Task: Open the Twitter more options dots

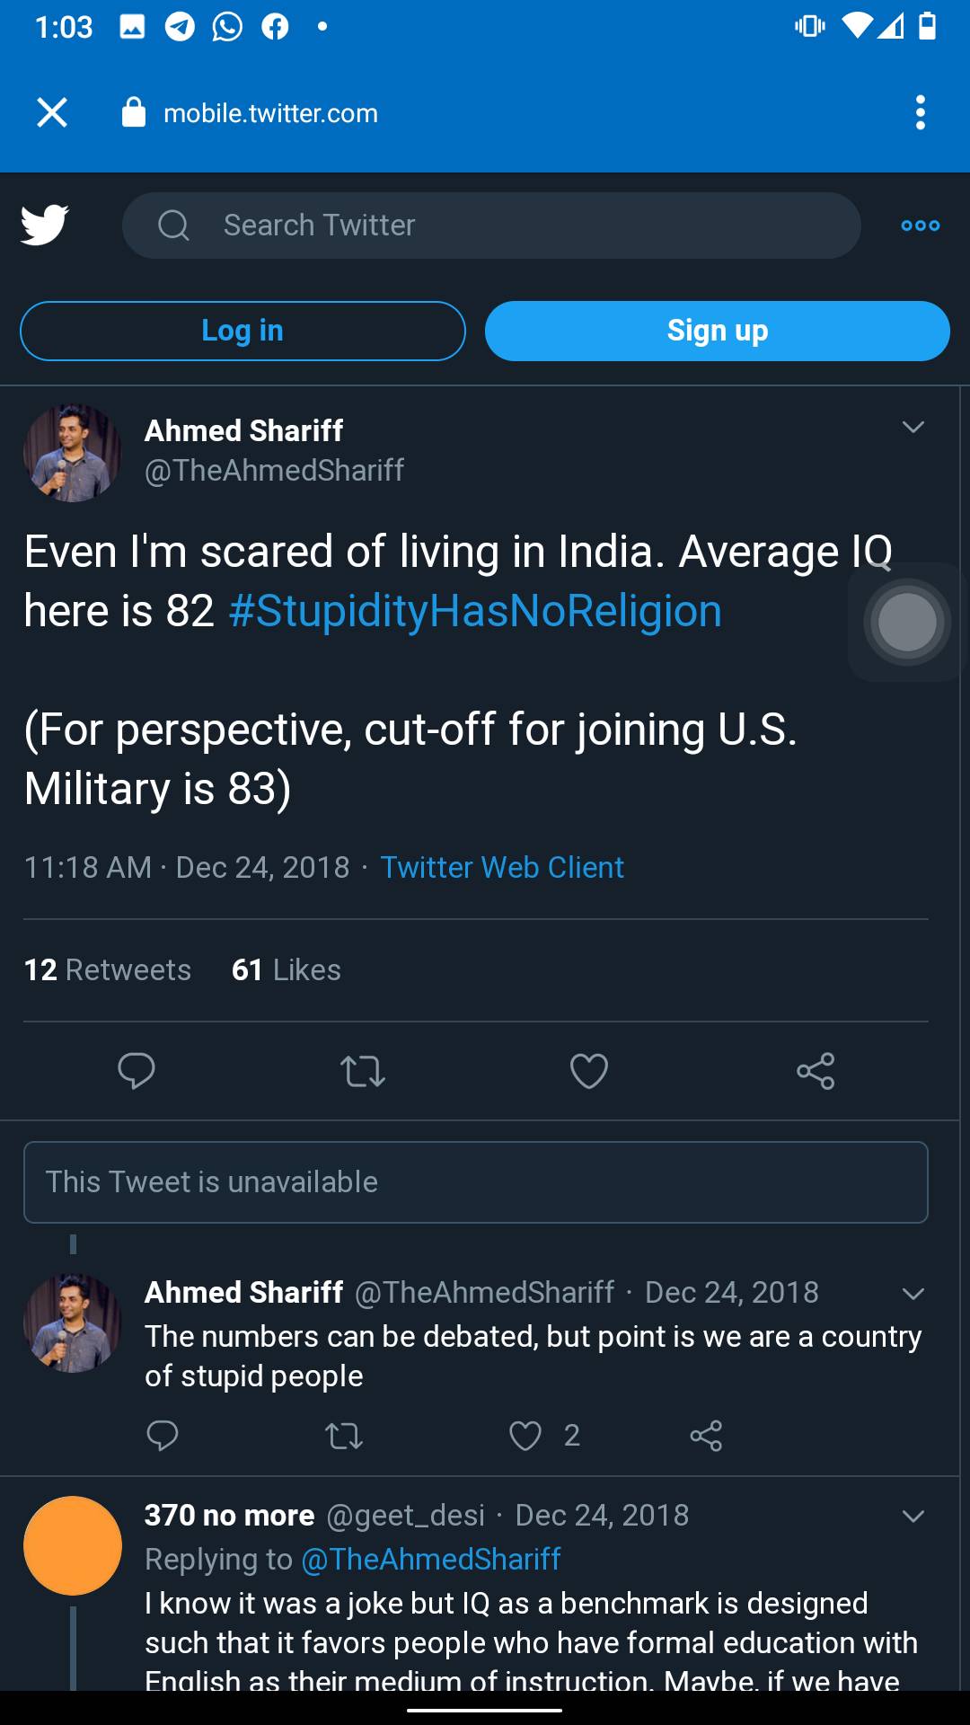Action: 920,226
